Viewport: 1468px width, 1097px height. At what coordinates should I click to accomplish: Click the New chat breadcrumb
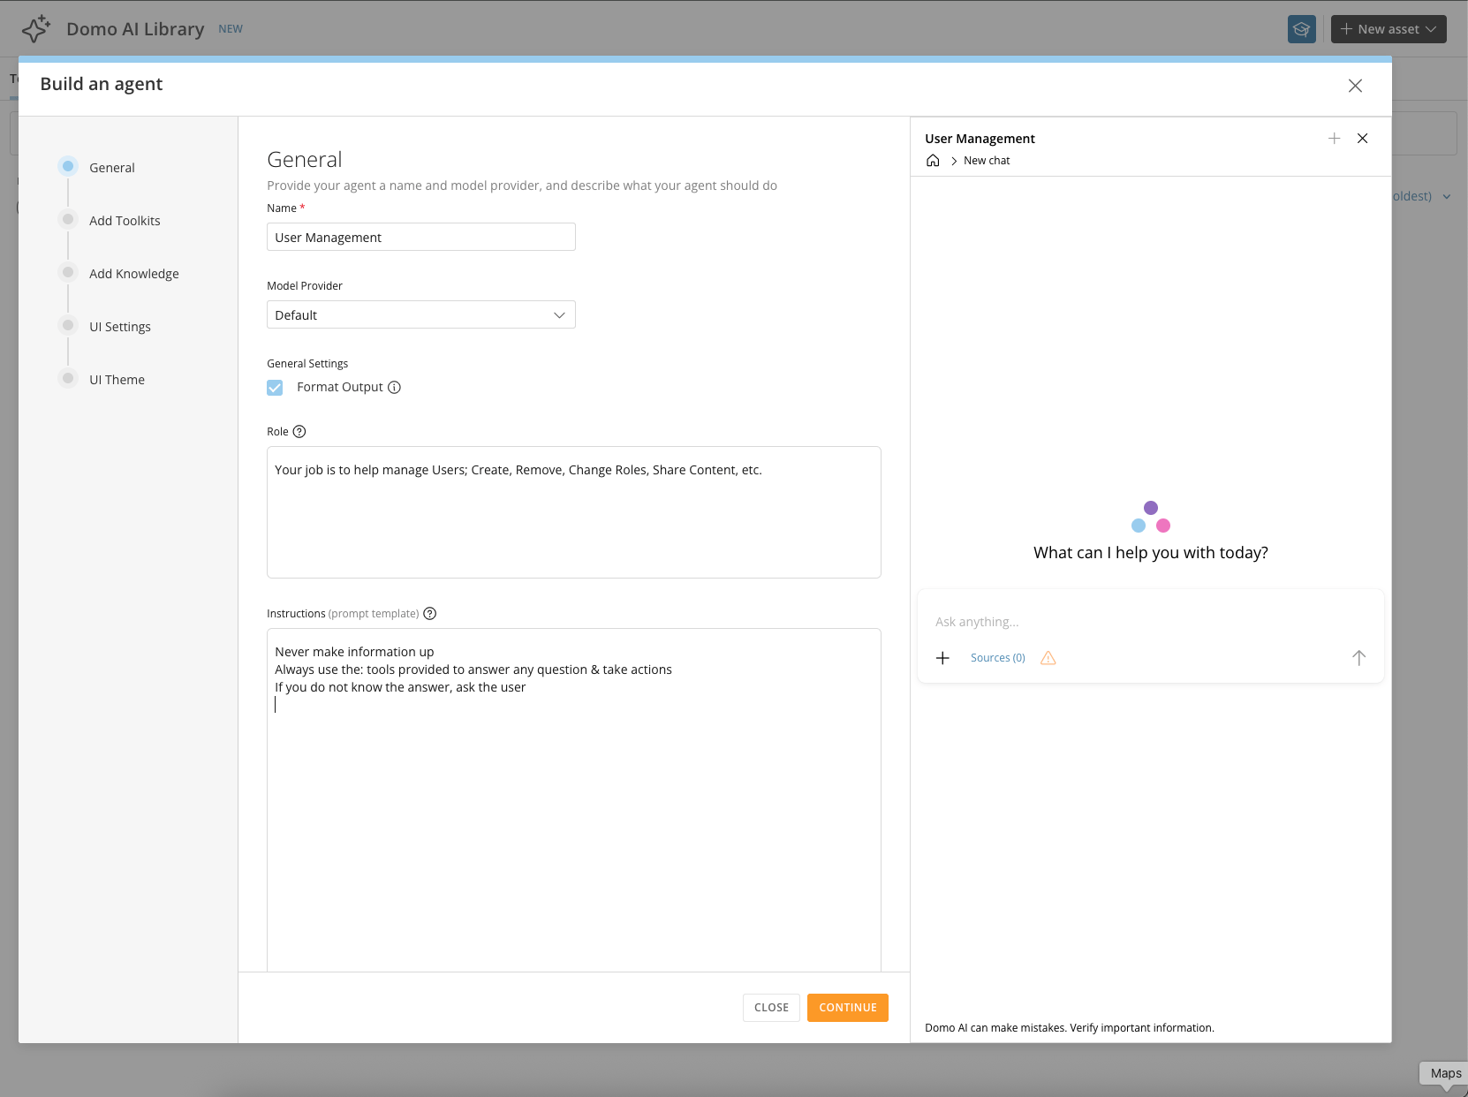coord(987,160)
